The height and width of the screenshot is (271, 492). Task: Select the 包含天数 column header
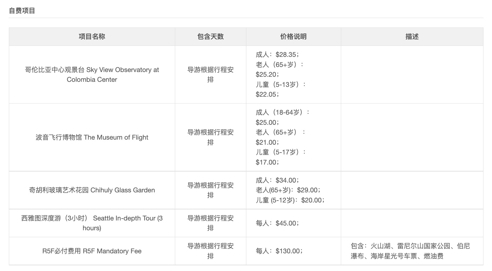click(210, 37)
